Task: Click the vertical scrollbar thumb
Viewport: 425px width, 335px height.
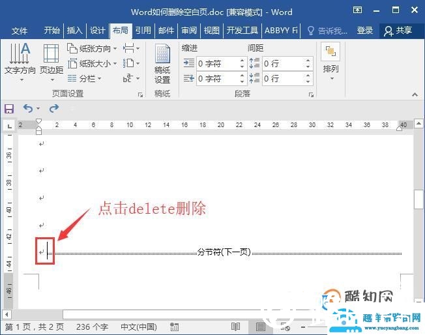Action: click(x=418, y=199)
